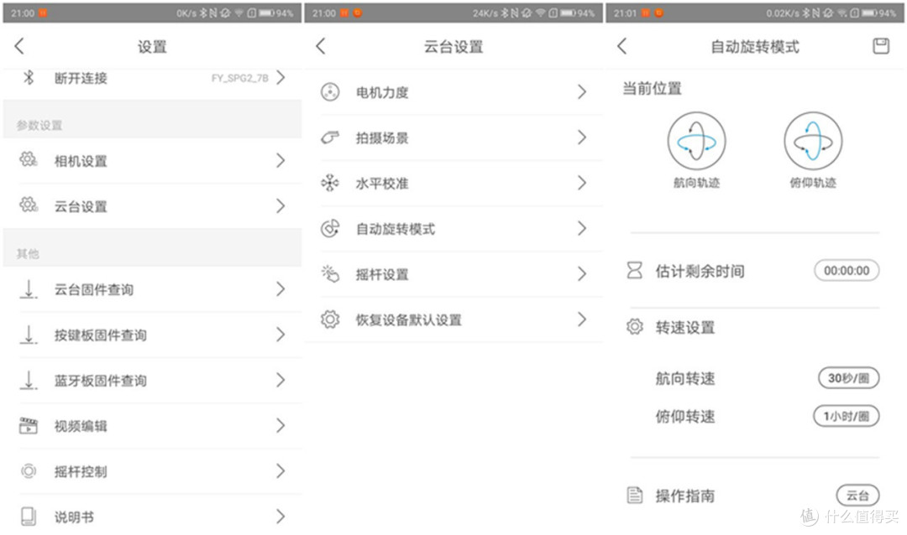The image size is (907, 535).
Task: Select the 俯仰轨迹 orbit icon
Action: (813, 141)
